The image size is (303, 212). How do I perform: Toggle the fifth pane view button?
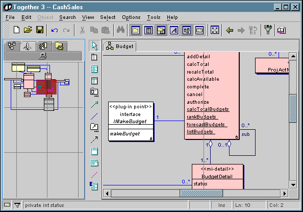pos(187,30)
